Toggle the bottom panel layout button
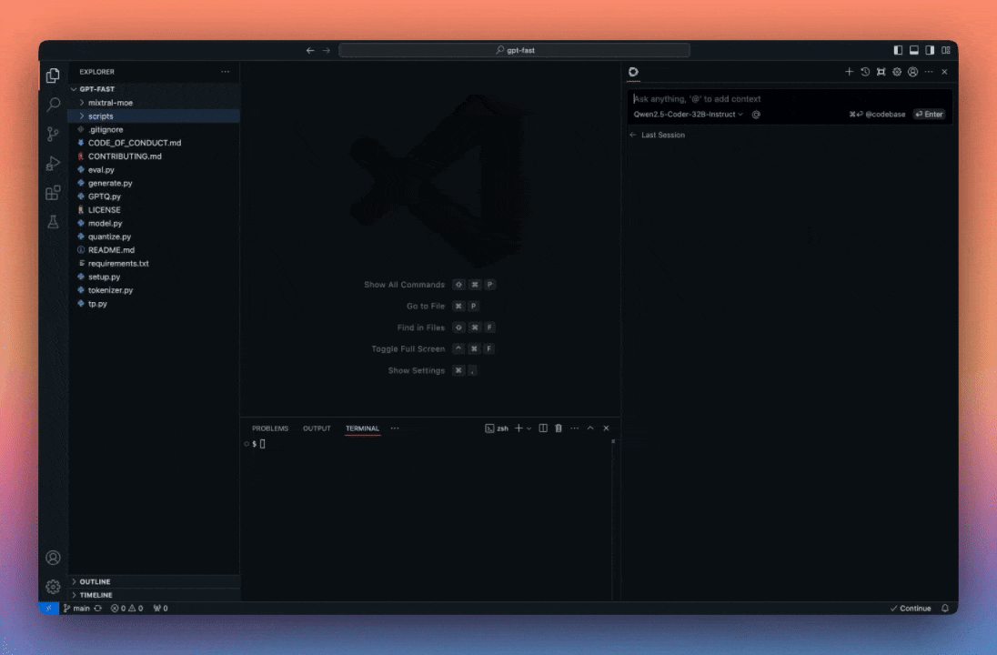Viewport: 997px width, 655px height. (x=914, y=50)
